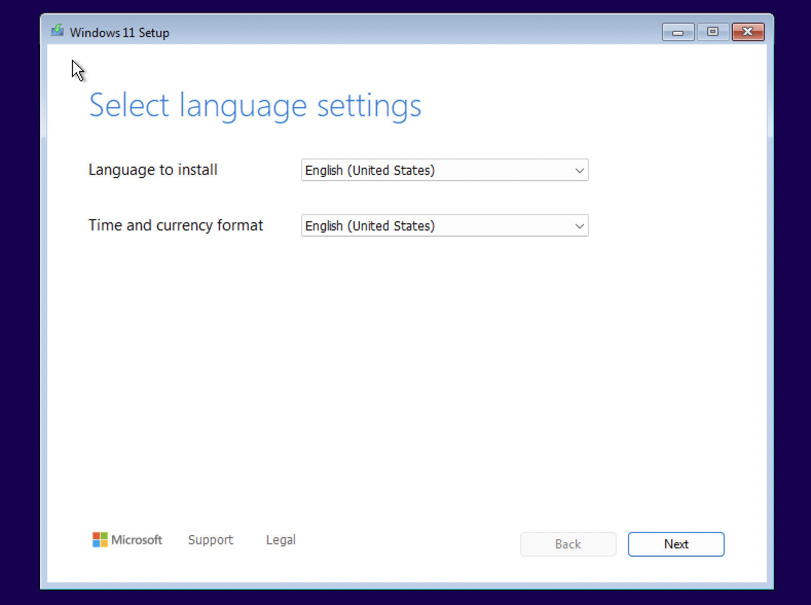Click the grayed-out Back button
The width and height of the screenshot is (811, 605).
(x=568, y=544)
